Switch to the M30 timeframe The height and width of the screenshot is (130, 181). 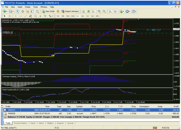click(73, 16)
